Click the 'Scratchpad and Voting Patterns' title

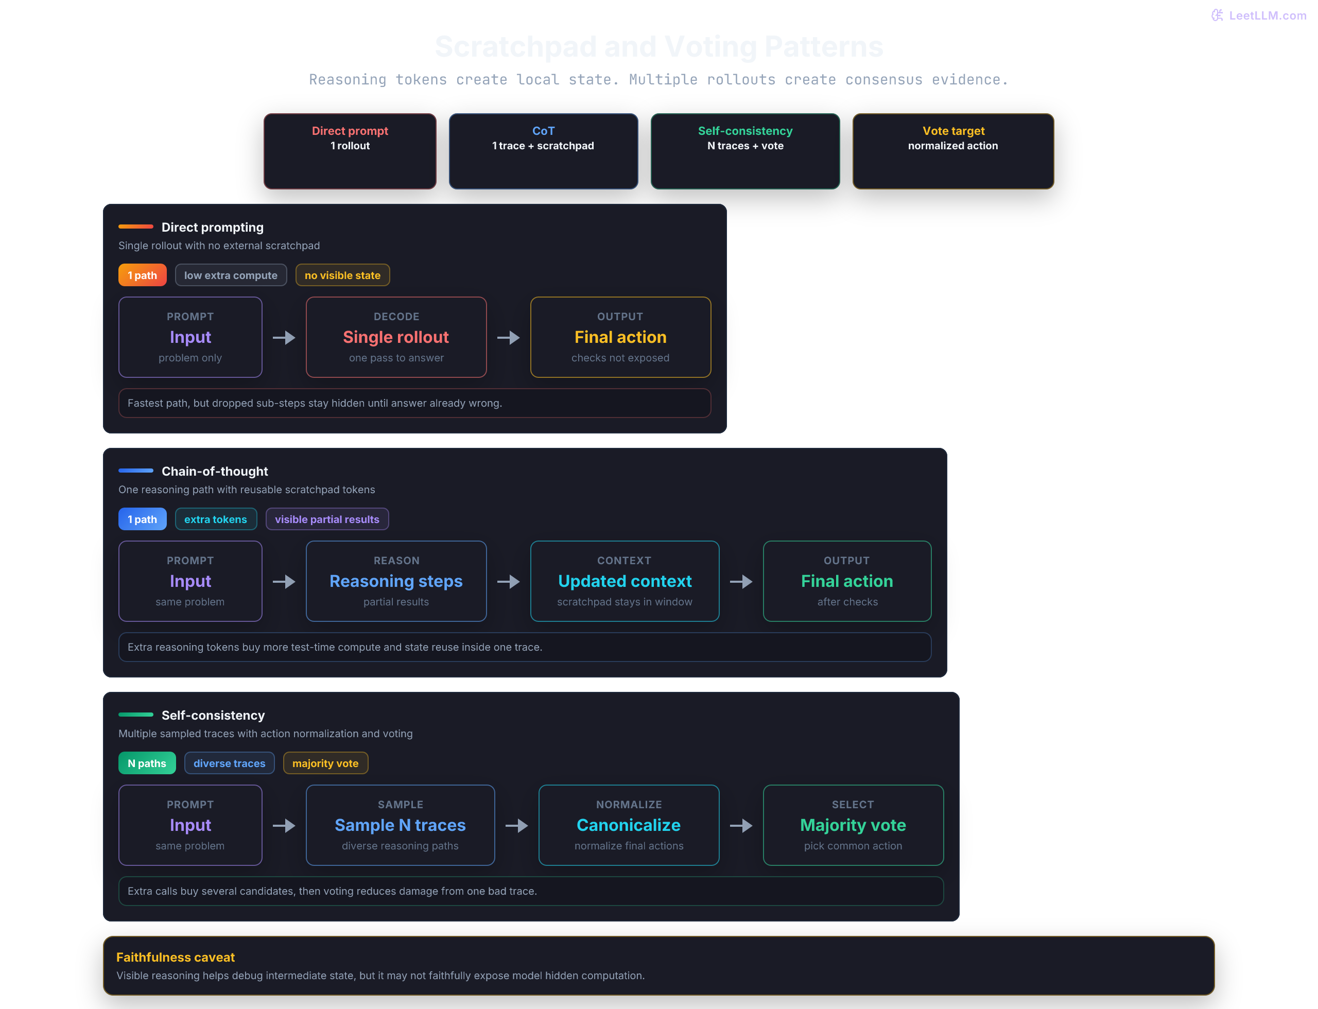coord(658,46)
